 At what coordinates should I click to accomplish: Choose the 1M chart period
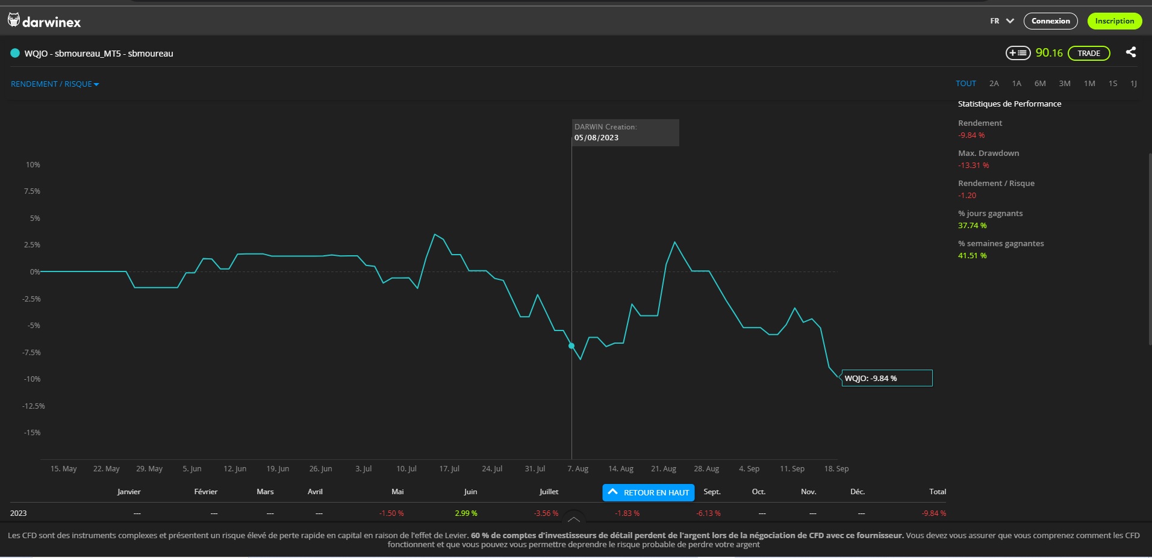pyautogui.click(x=1089, y=84)
